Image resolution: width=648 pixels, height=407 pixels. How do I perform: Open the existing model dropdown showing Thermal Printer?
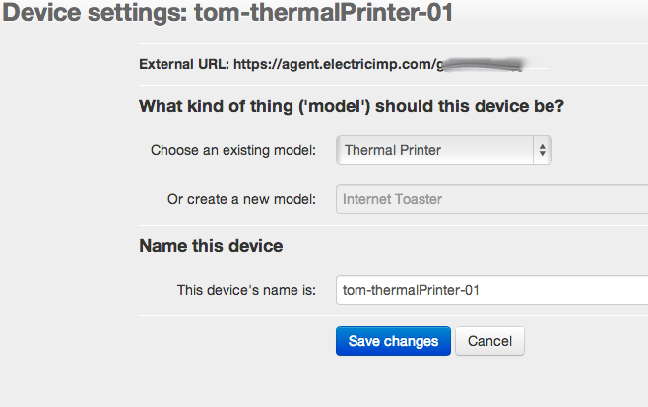pyautogui.click(x=435, y=150)
